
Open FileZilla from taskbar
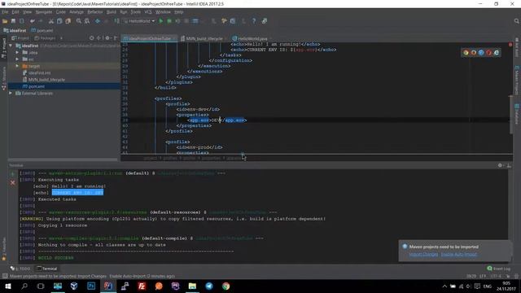[x=142, y=286]
